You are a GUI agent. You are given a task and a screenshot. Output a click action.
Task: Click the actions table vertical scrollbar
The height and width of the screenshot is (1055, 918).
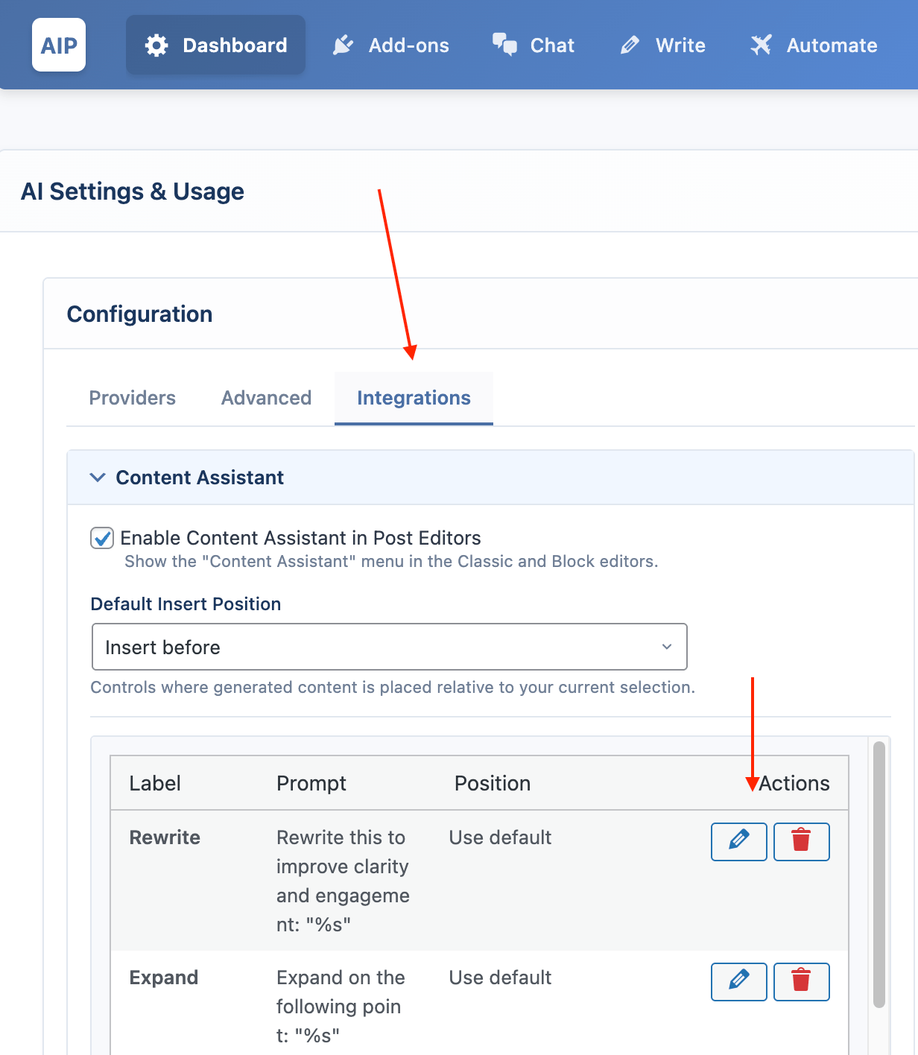[x=879, y=873]
